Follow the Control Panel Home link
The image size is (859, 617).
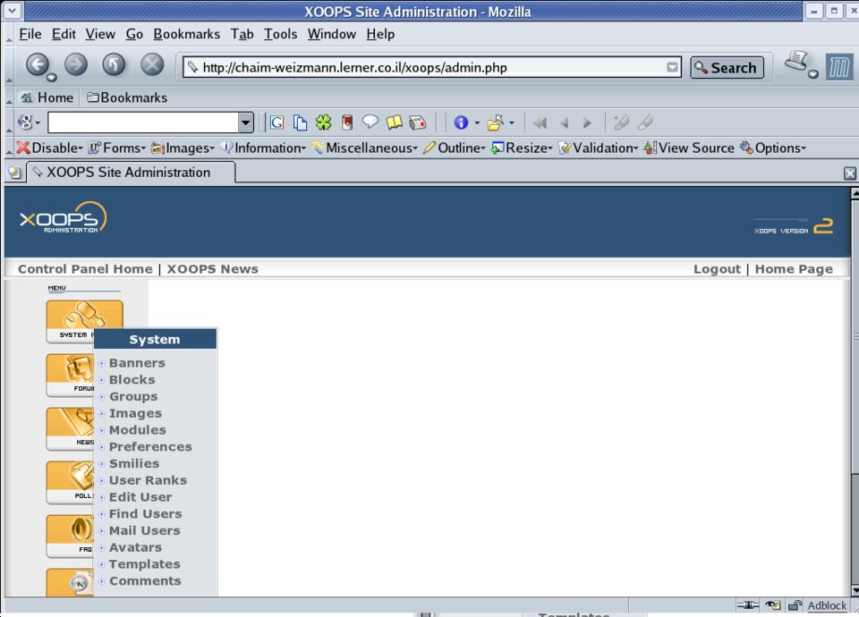(x=85, y=269)
